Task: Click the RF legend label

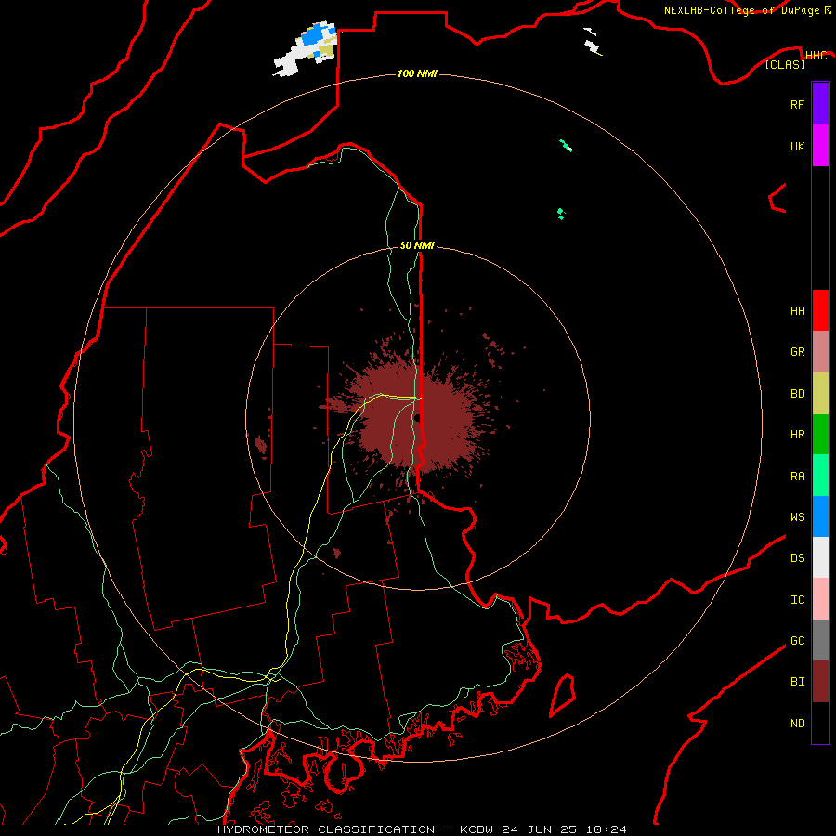Action: (797, 104)
